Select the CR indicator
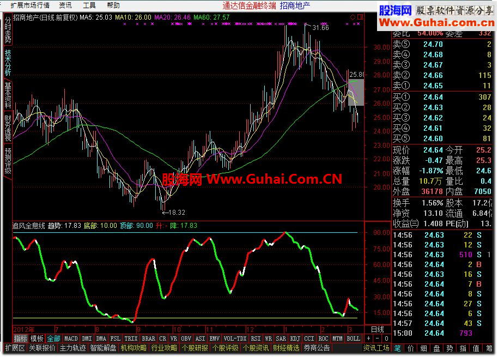Viewport: 498px width, 357px height. point(162,338)
